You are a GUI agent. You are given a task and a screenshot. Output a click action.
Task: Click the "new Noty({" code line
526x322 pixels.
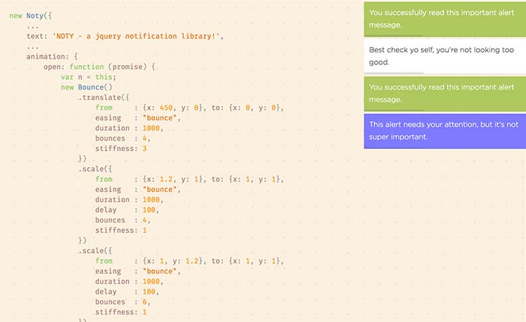[29, 15]
